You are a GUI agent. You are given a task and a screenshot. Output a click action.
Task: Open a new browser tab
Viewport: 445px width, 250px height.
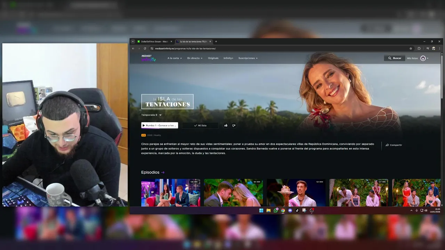click(216, 41)
